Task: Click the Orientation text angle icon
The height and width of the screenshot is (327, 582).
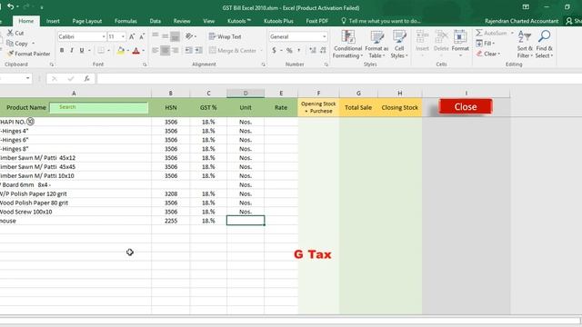Action: pos(189,36)
